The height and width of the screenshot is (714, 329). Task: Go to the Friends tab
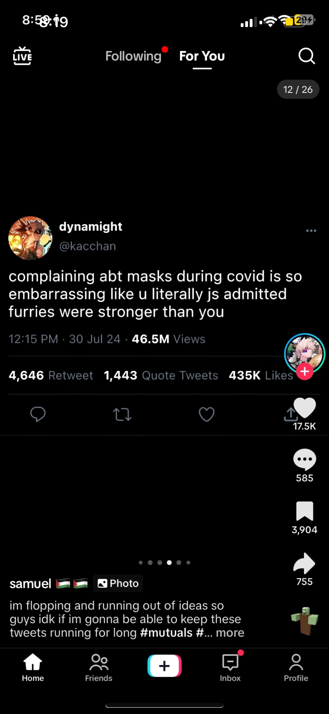(x=99, y=668)
